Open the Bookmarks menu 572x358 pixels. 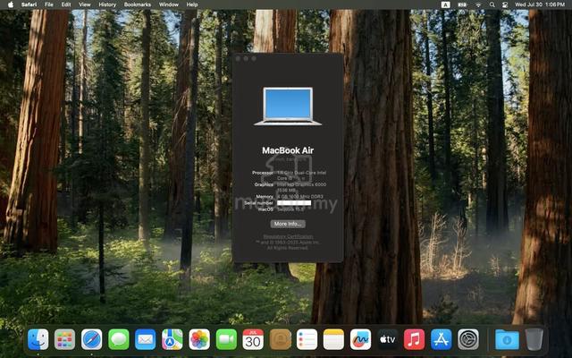pyautogui.click(x=138, y=4)
